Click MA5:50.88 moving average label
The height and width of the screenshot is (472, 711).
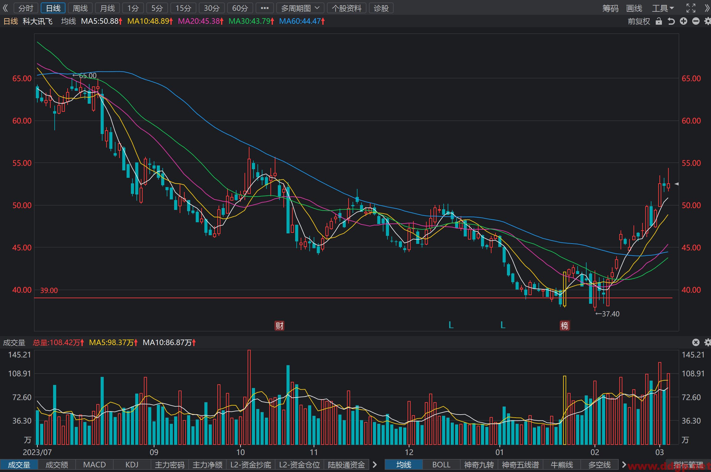102,21
